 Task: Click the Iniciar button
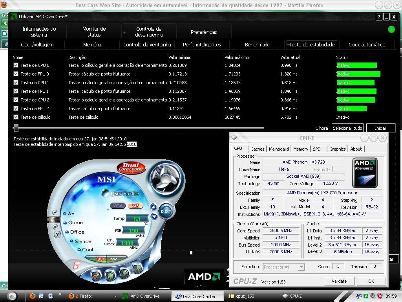pos(381,128)
